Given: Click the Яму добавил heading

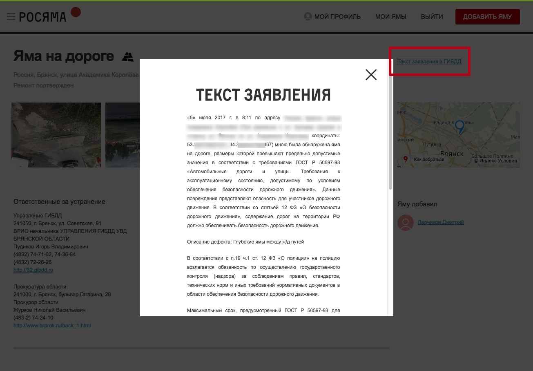Looking at the screenshot, I should coord(417,204).
